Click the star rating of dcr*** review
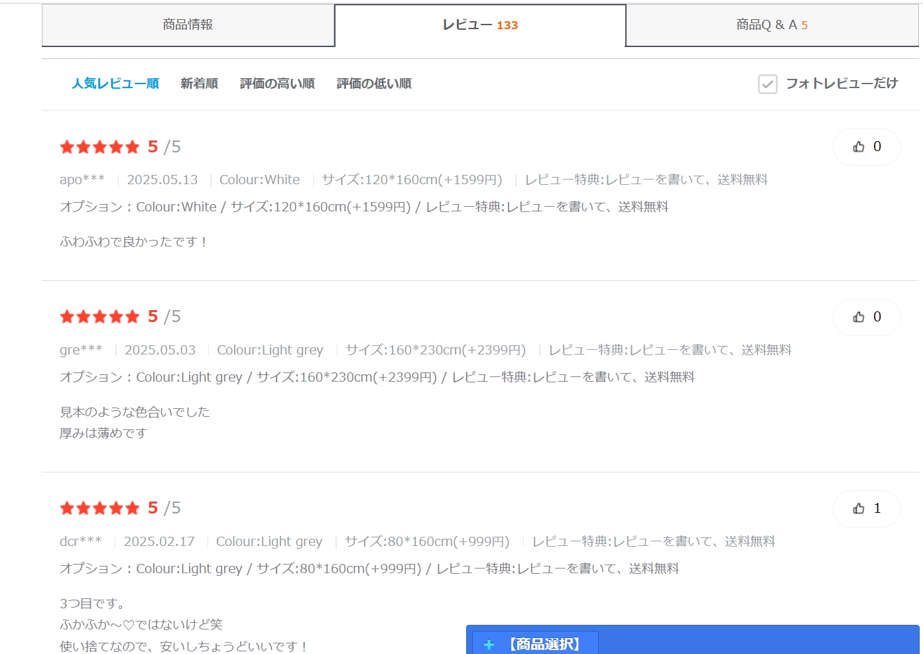This screenshot has width=923, height=654. click(x=99, y=509)
